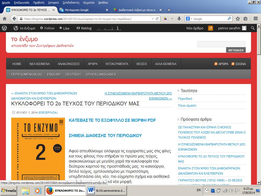This screenshot has height=196, width=261.
Task: Open sidebar recent post 'ΚΥΚΛΟΦΟΡΕΙ ΤΟ 2ο ΤΕΥΧΟΣ'
Action: 211,159
